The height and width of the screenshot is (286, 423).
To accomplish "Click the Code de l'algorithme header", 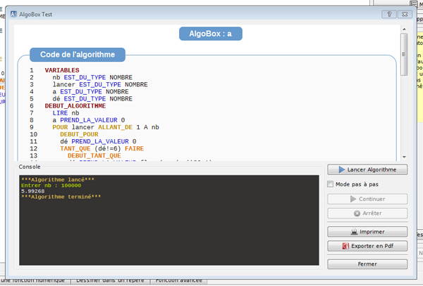I will click(78, 55).
